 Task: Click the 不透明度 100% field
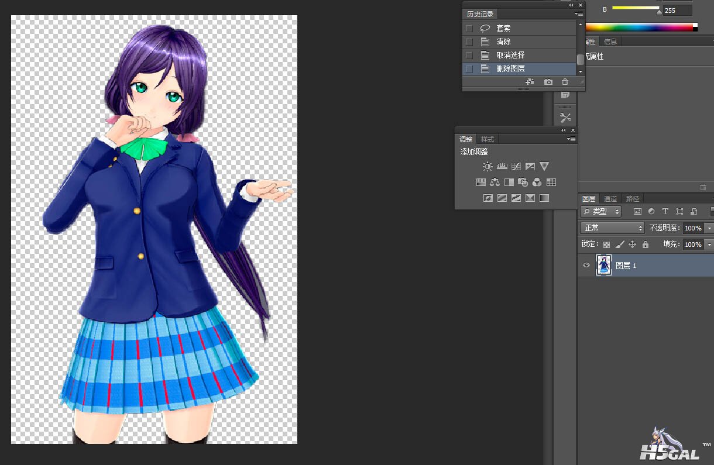tap(693, 228)
